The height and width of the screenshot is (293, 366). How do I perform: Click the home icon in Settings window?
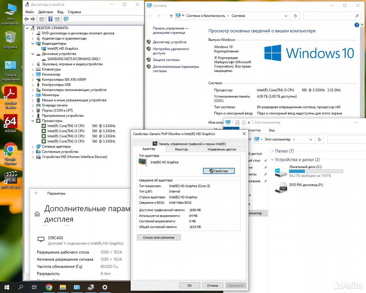[37, 214]
